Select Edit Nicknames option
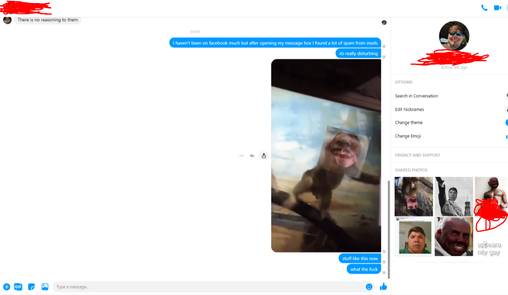 click(x=409, y=109)
